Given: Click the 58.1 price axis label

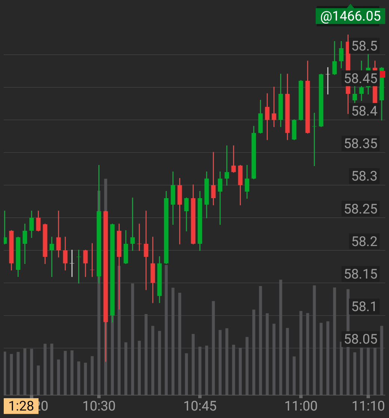Looking at the screenshot, I should click(x=364, y=307).
